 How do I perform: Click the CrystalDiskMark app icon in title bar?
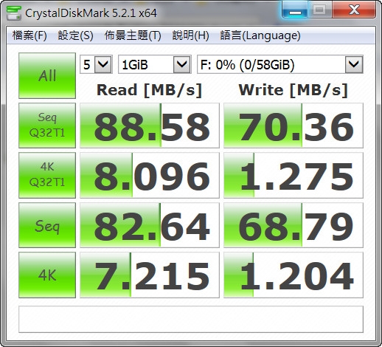pos(14,13)
